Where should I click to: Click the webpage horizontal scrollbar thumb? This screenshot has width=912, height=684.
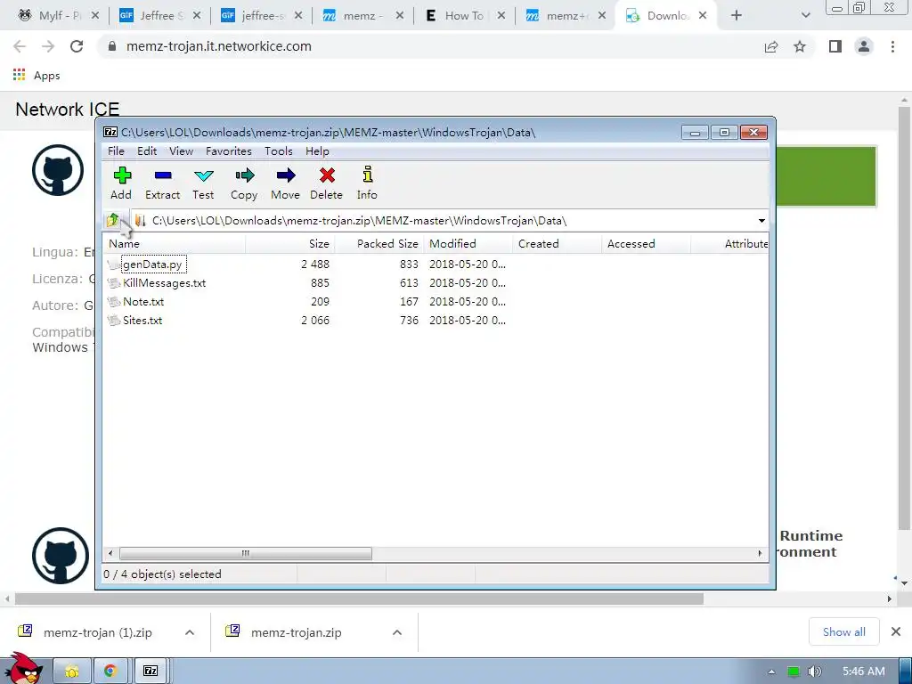359,598
